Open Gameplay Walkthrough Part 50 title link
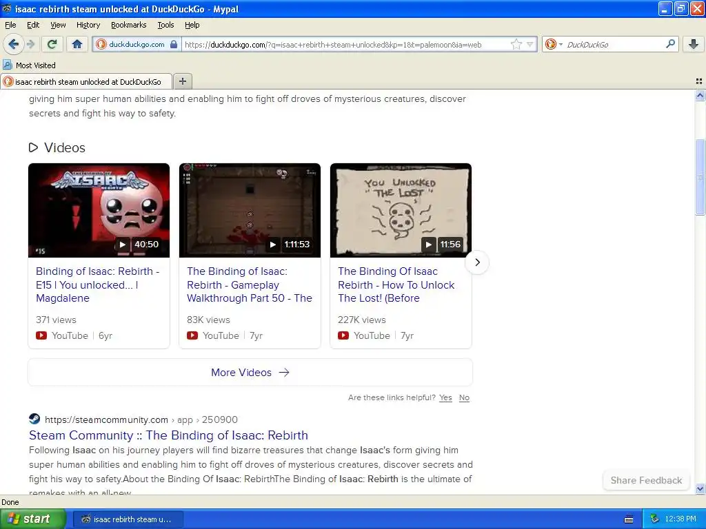This screenshot has width=706, height=529. tap(250, 284)
